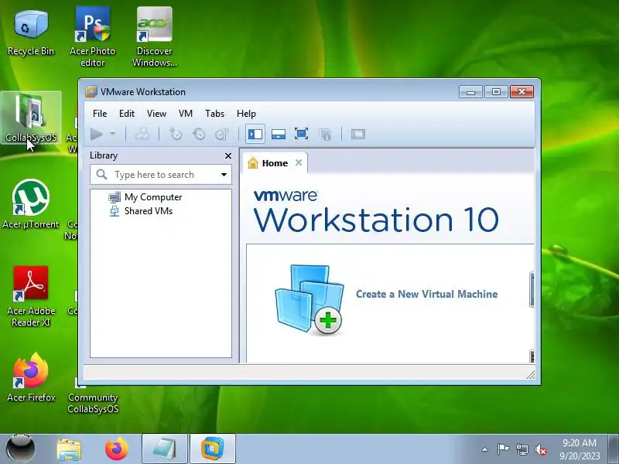Click the Power On play button in toolbar

(96, 134)
